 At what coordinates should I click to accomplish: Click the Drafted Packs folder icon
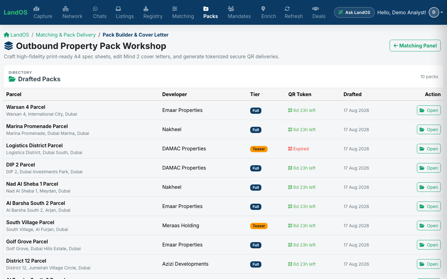pyautogui.click(x=12, y=79)
